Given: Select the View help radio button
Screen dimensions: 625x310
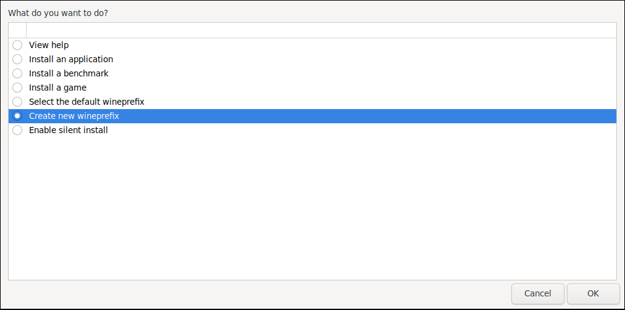Looking at the screenshot, I should click(x=17, y=45).
